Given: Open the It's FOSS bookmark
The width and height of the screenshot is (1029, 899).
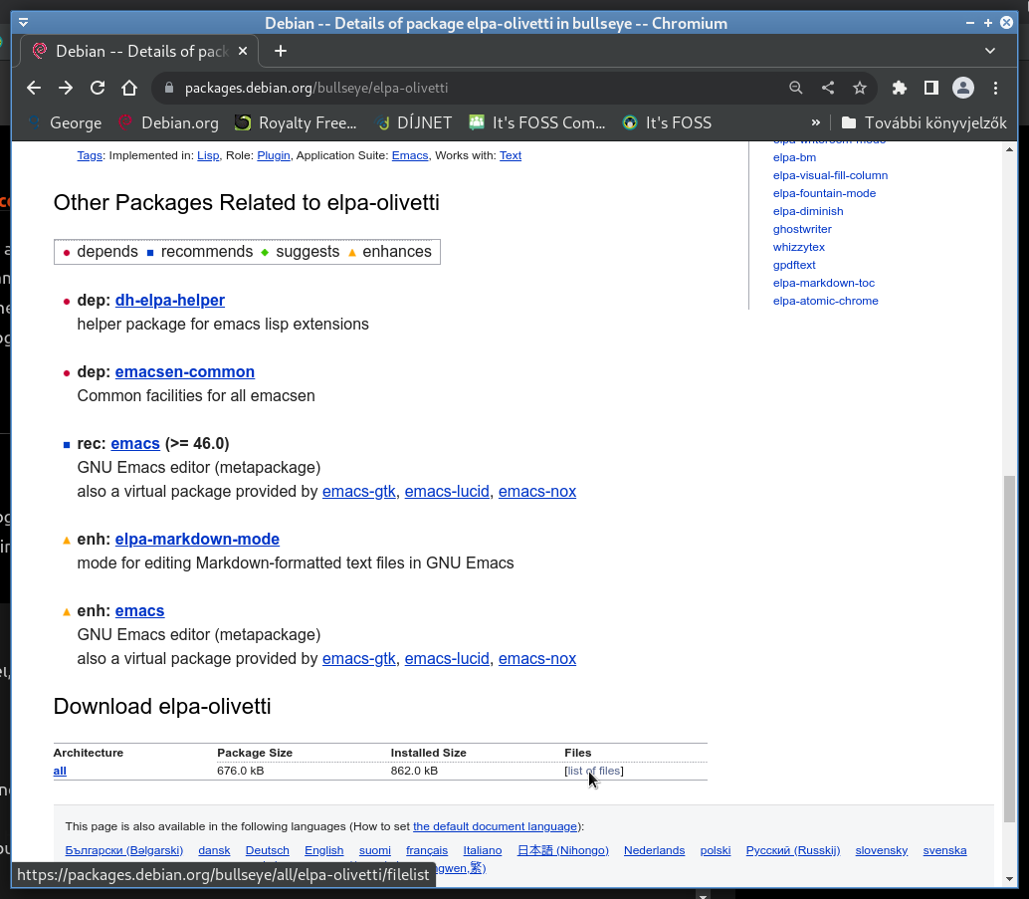Looking at the screenshot, I should [667, 122].
